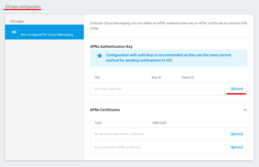The image size is (259, 167).
Task: Select the 'Not configured for Cloud Messaging' app
Action: pos(47,34)
